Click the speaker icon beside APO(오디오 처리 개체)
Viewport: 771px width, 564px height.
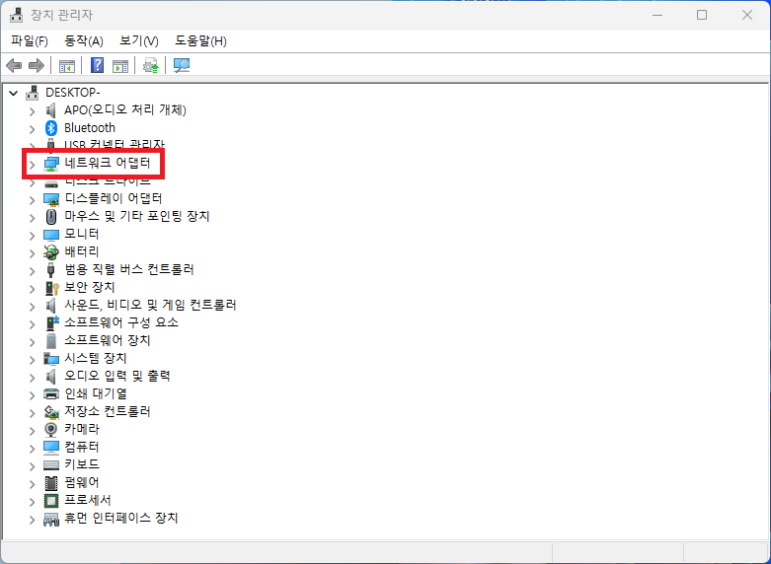pyautogui.click(x=51, y=110)
